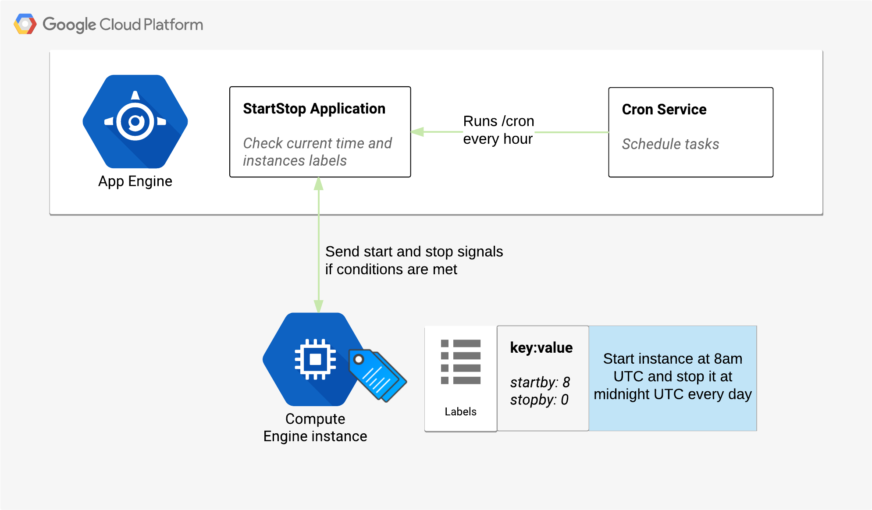Click the 'Google Cloud Platform' header text
The width and height of the screenshot is (872, 510).
point(123,25)
